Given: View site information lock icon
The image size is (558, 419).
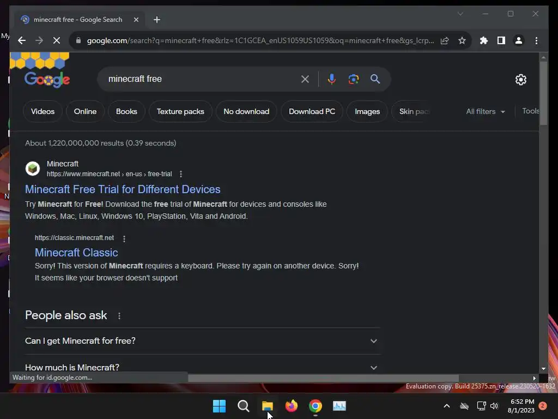Looking at the screenshot, I should click(78, 40).
